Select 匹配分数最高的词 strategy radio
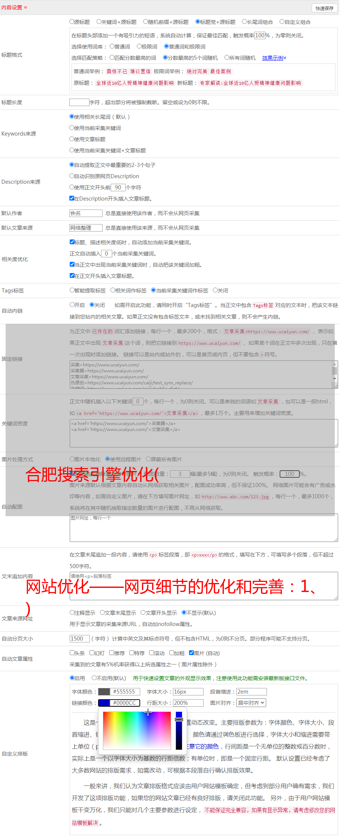Viewport: 340px width, 840px height. pos(112,58)
